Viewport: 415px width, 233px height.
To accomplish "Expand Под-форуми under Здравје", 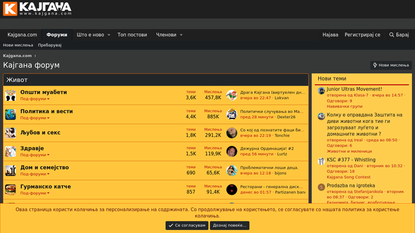I will [x=35, y=155].
